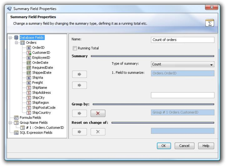Click the sigma summary icon in header
This screenshot has height=166, width=226.
pos(210,23)
